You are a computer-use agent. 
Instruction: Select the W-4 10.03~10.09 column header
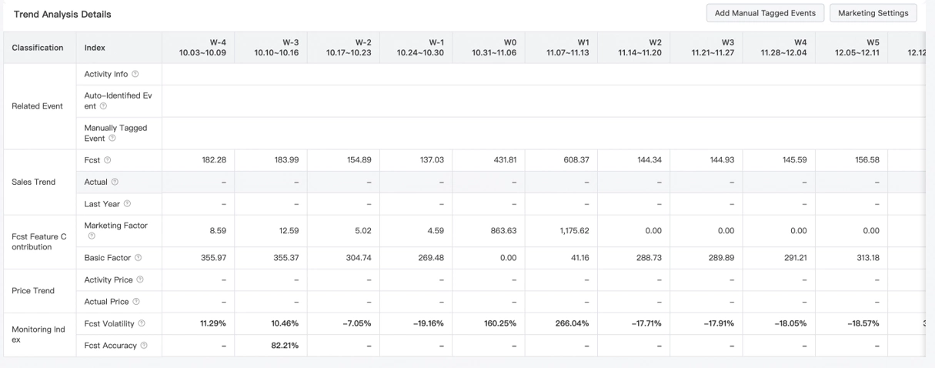(x=202, y=48)
